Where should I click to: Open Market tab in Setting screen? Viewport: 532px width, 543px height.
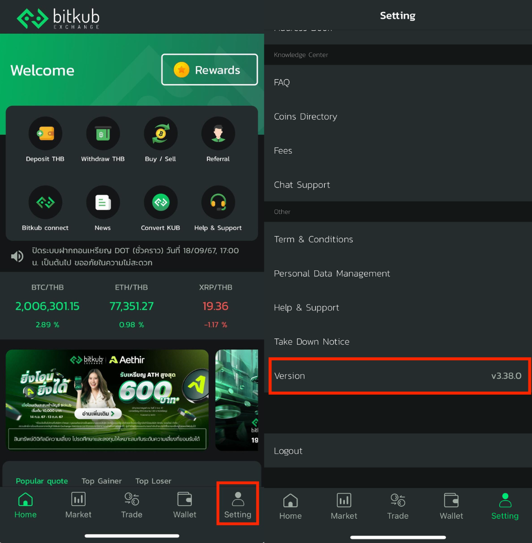click(344, 507)
